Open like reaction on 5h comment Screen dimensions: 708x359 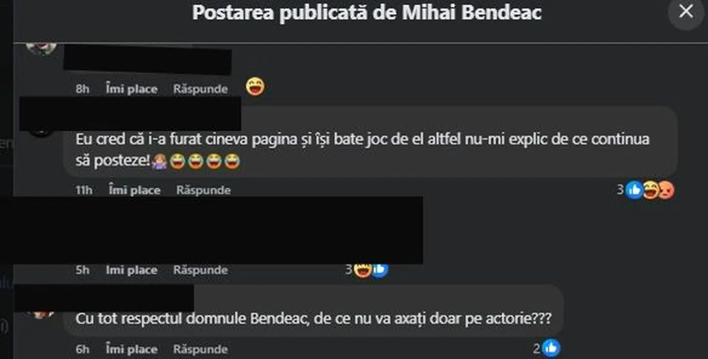[x=379, y=269]
